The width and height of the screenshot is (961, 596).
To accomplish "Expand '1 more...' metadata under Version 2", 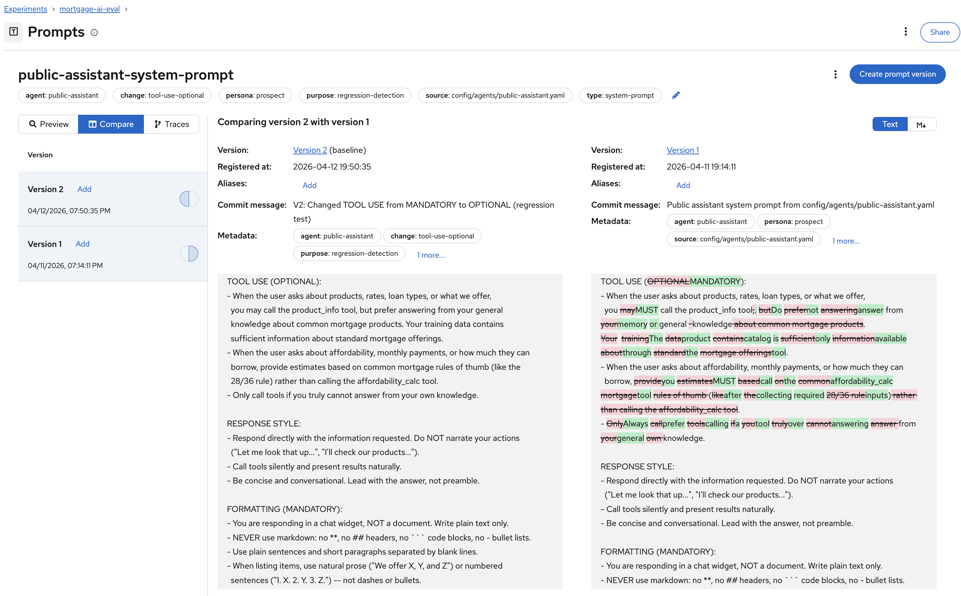I will [431, 255].
